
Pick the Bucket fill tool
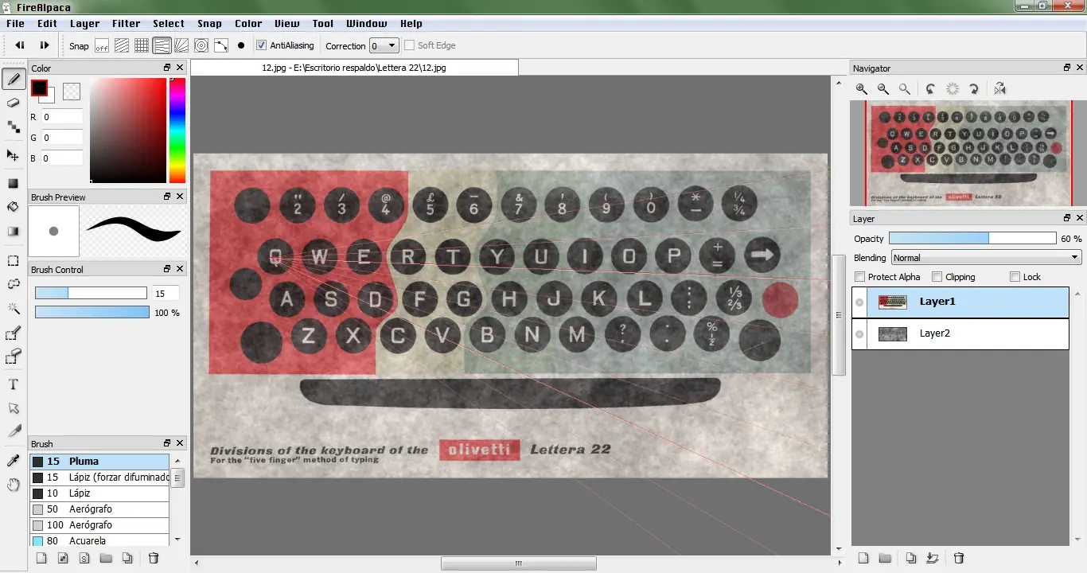pos(13,207)
